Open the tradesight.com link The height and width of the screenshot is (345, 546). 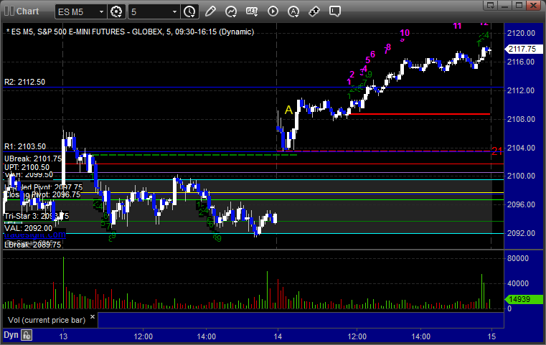[x=35, y=235]
